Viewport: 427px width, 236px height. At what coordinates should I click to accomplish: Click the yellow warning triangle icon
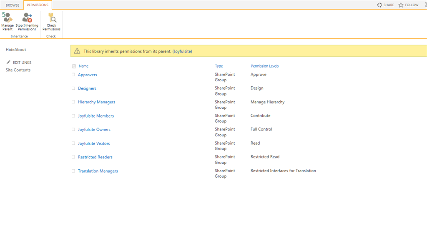[77, 51]
